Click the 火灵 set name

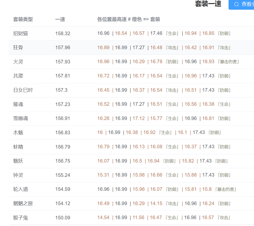pos(18,62)
